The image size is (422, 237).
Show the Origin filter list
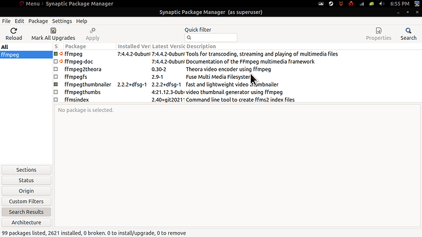(26, 191)
